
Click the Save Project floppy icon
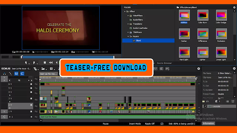click(51, 69)
